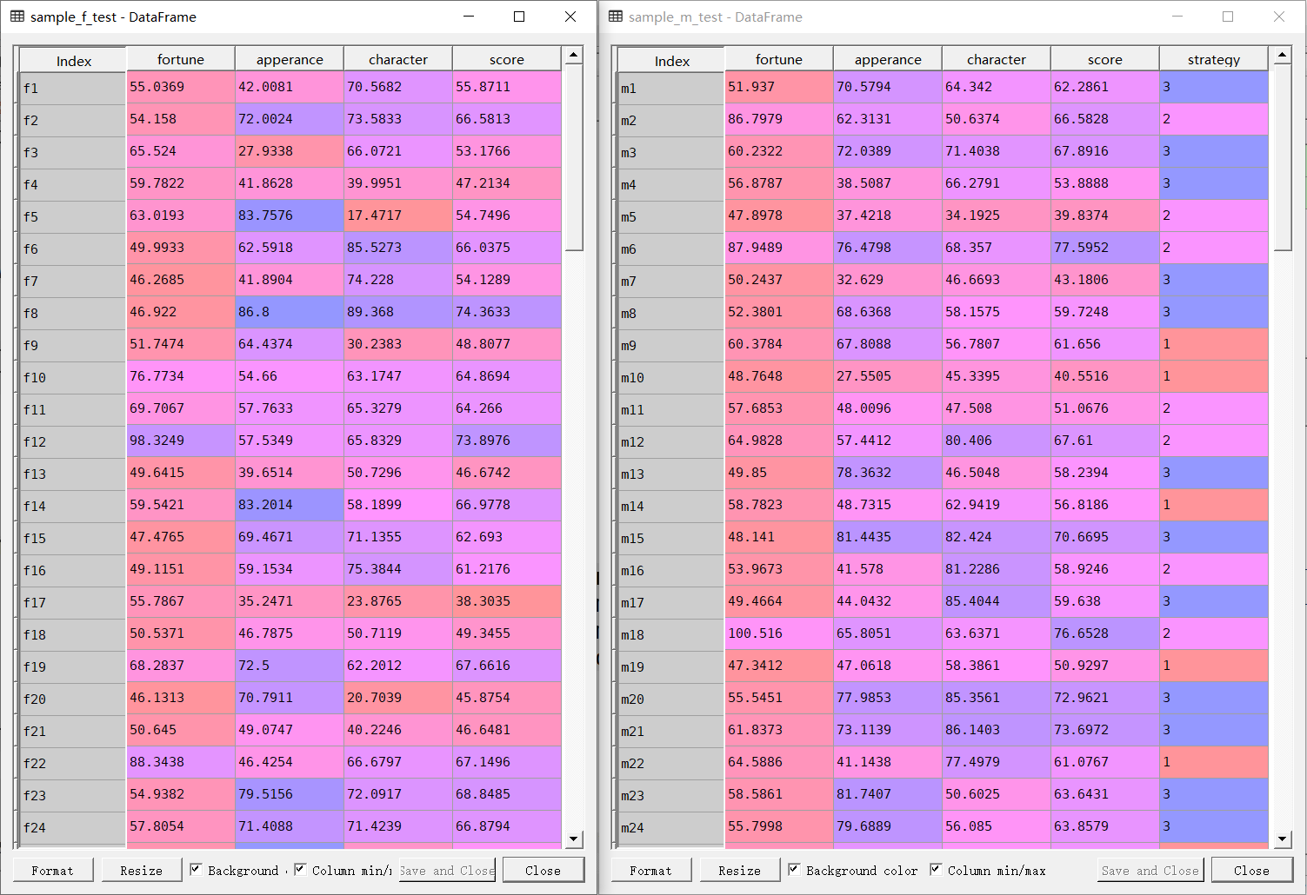Screen dimensions: 1307x895
Task: Select row header f12
Action: [73, 441]
